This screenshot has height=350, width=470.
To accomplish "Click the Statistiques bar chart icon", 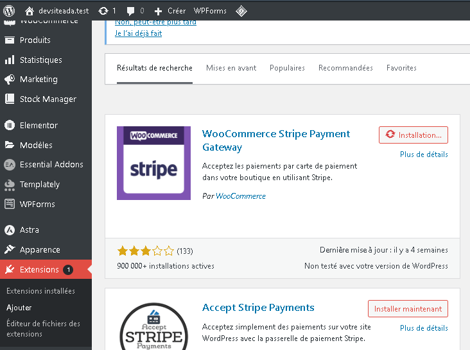I will tap(10, 60).
